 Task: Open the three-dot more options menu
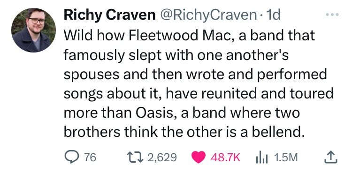coord(332,15)
